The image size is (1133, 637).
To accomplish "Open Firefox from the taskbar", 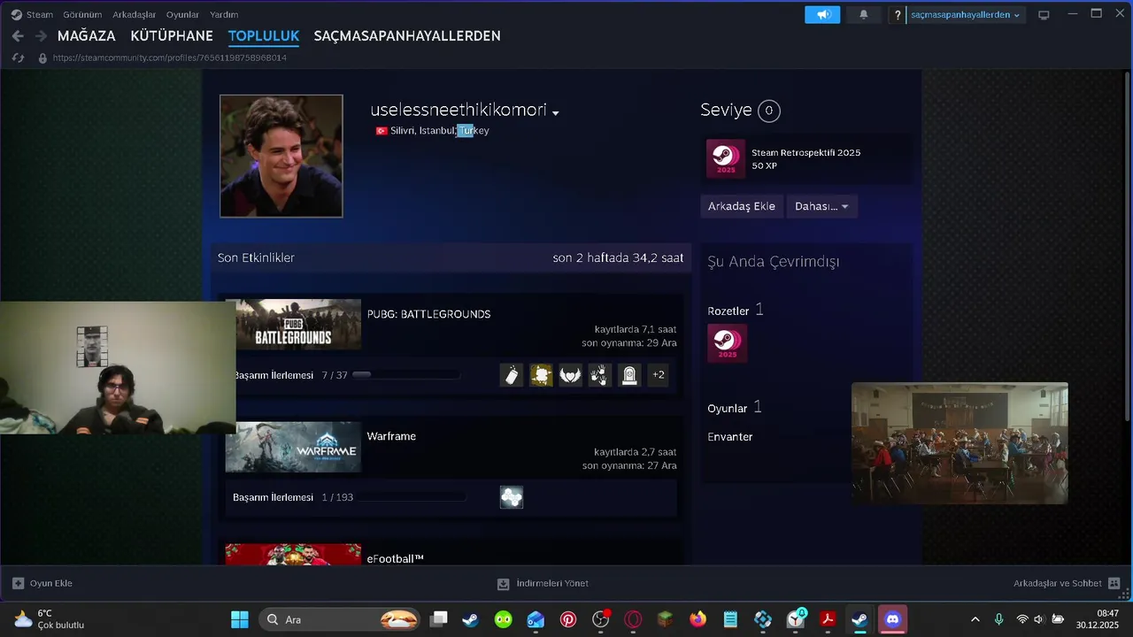I will tap(698, 619).
